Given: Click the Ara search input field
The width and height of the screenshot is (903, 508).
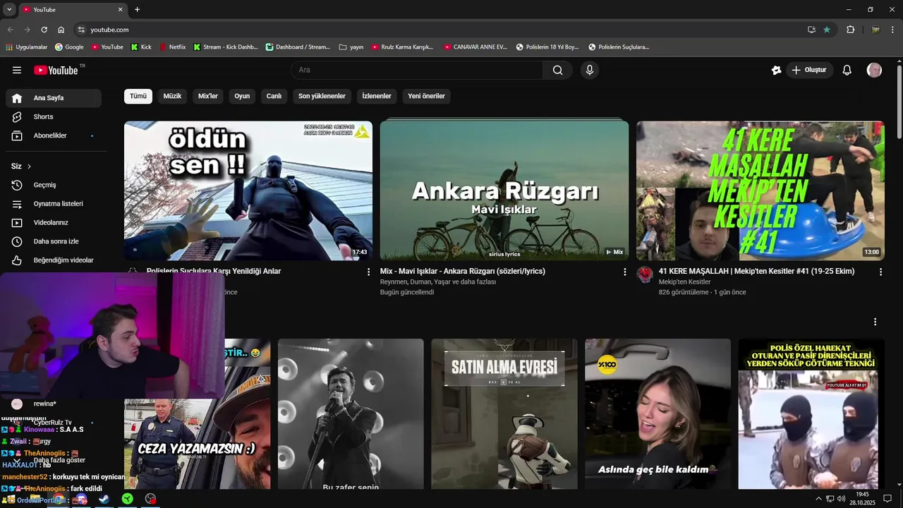Looking at the screenshot, I should coord(417,70).
